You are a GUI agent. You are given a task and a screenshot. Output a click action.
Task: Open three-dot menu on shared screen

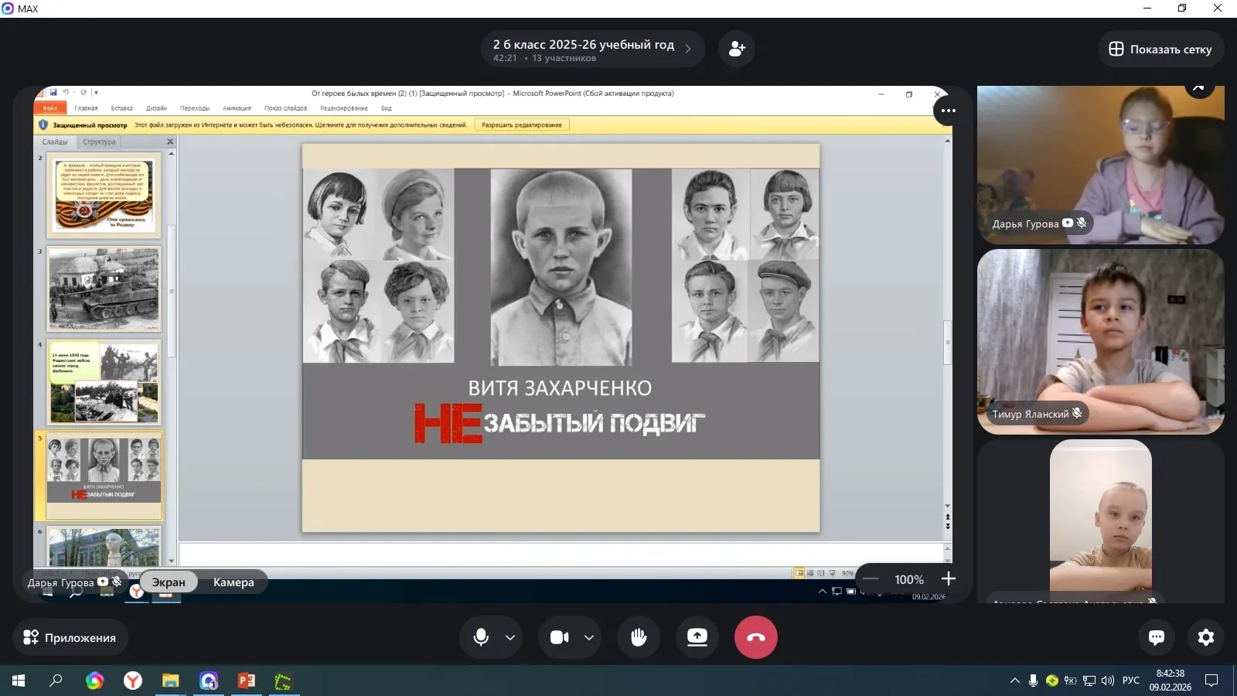[x=949, y=111]
